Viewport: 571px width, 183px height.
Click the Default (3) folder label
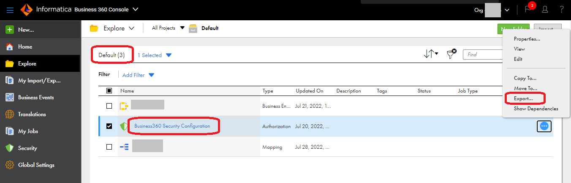(111, 55)
